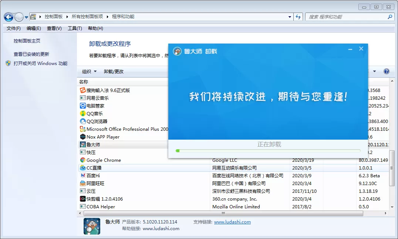Click the horizontal scrollbar right arrow

click(x=385, y=214)
